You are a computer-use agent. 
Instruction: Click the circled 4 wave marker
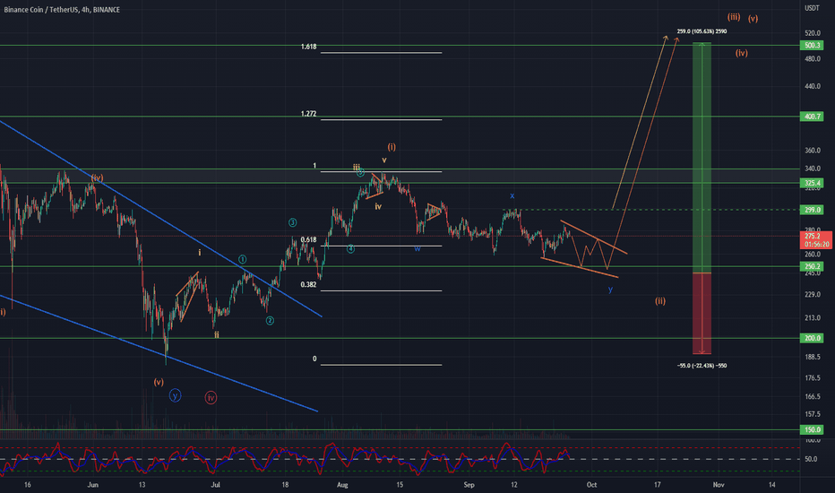(x=350, y=249)
